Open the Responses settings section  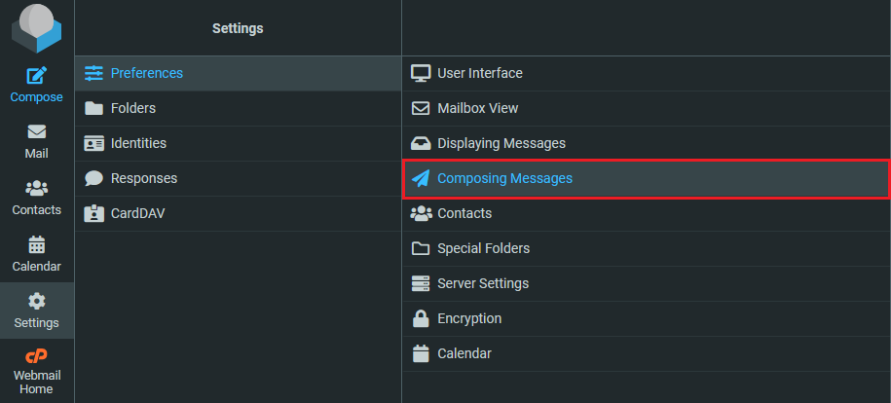(143, 178)
